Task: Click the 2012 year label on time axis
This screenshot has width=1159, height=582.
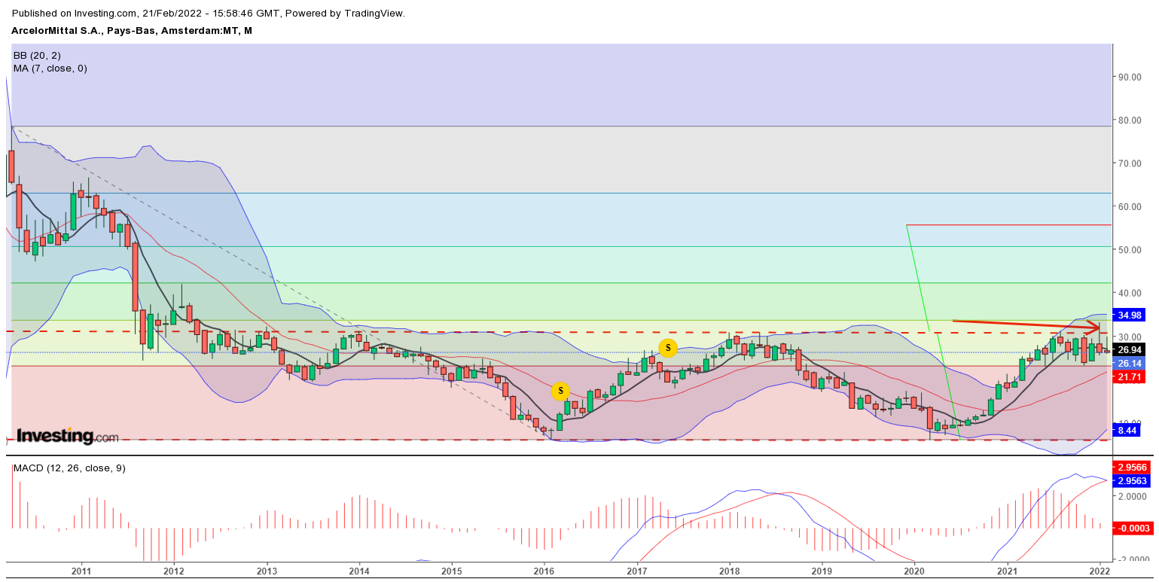Action: (174, 571)
